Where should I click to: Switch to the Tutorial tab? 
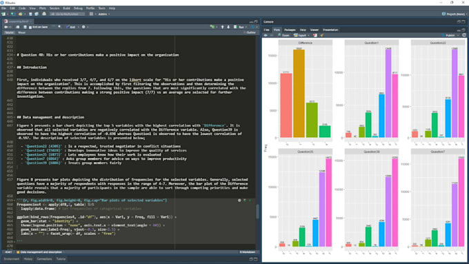click(x=61, y=259)
